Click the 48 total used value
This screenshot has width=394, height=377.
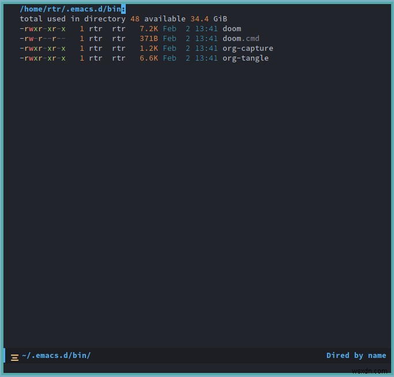coord(135,19)
